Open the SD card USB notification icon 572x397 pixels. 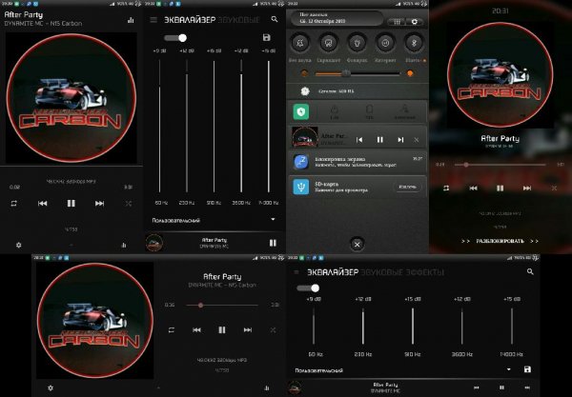301,187
